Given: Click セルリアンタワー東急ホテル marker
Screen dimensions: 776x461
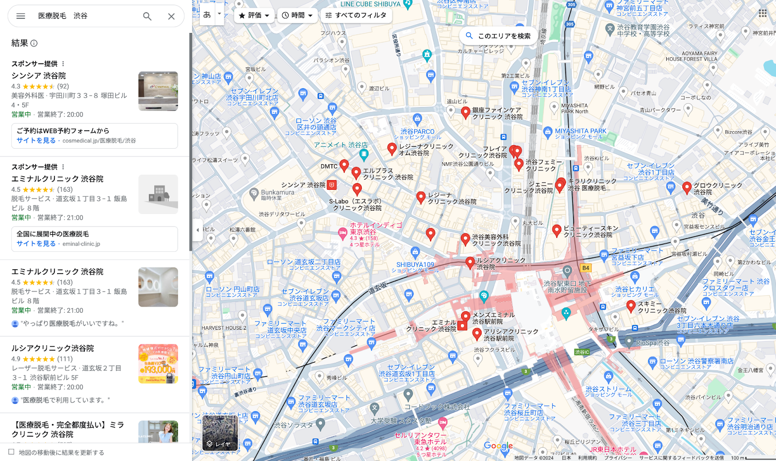Looking at the screenshot, I should pyautogui.click(x=442, y=423).
